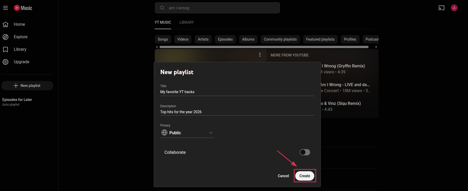This screenshot has height=191, width=468.
Task: Filter results by Podcasts chip
Action: click(x=371, y=39)
